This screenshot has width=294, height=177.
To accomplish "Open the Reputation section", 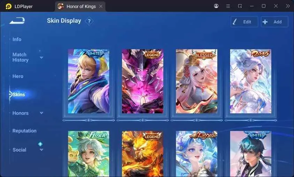I will coord(24,131).
